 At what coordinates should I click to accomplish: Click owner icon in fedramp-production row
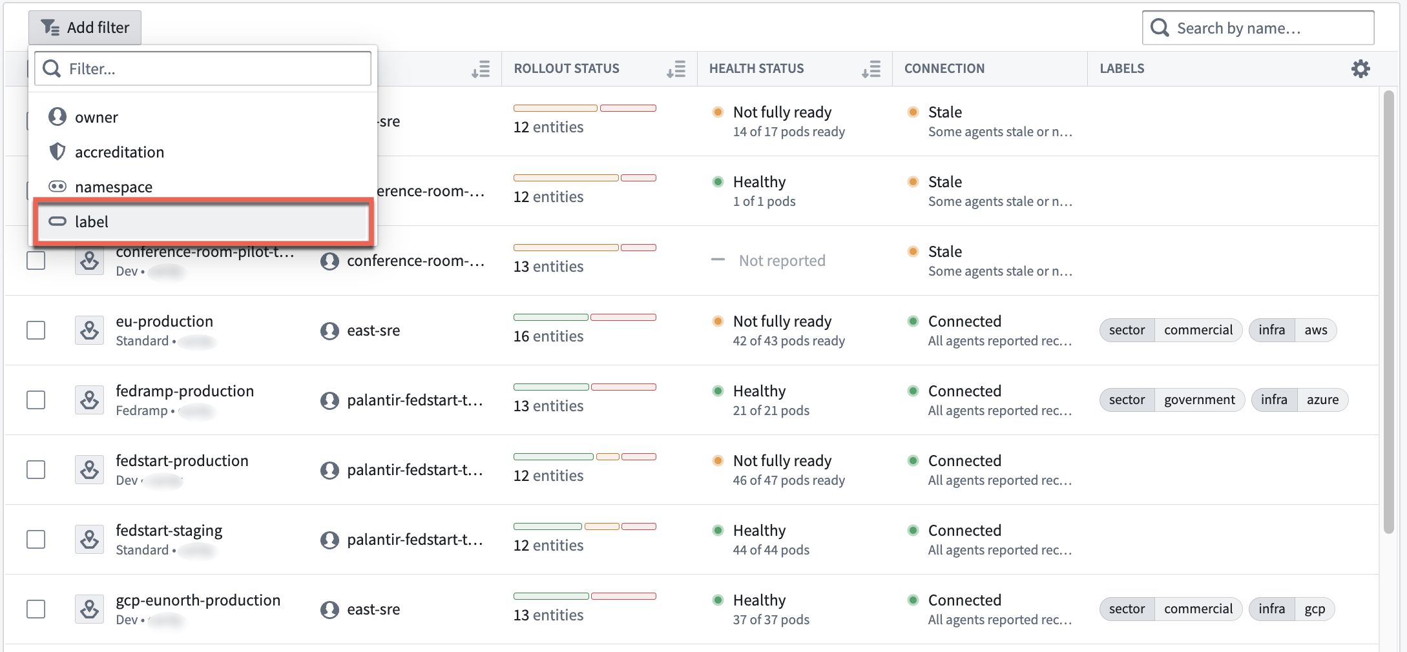(329, 400)
